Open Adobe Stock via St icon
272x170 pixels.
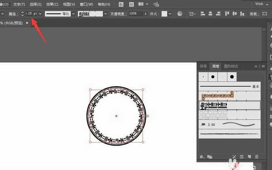tap(131, 5)
